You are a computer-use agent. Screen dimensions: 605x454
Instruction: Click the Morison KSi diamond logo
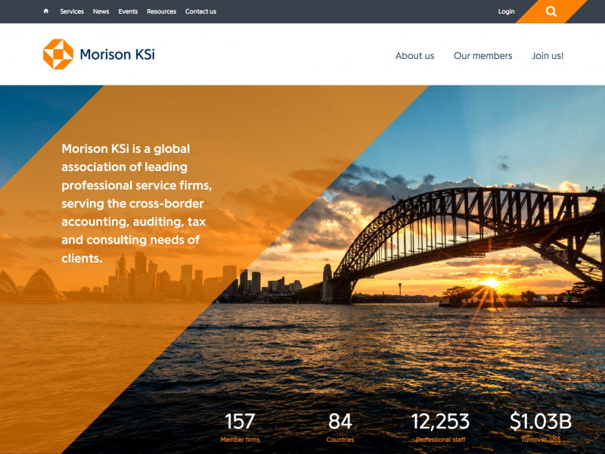pos(58,54)
